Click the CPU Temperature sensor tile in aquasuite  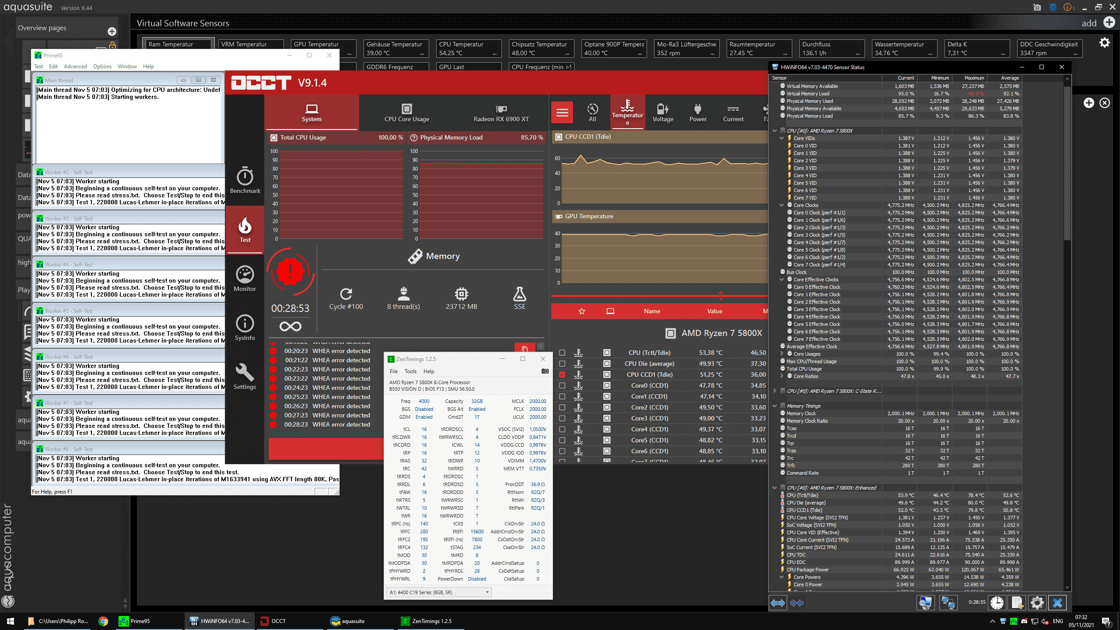click(469, 49)
